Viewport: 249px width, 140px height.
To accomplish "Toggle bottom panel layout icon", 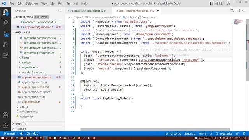I will 216,3.
